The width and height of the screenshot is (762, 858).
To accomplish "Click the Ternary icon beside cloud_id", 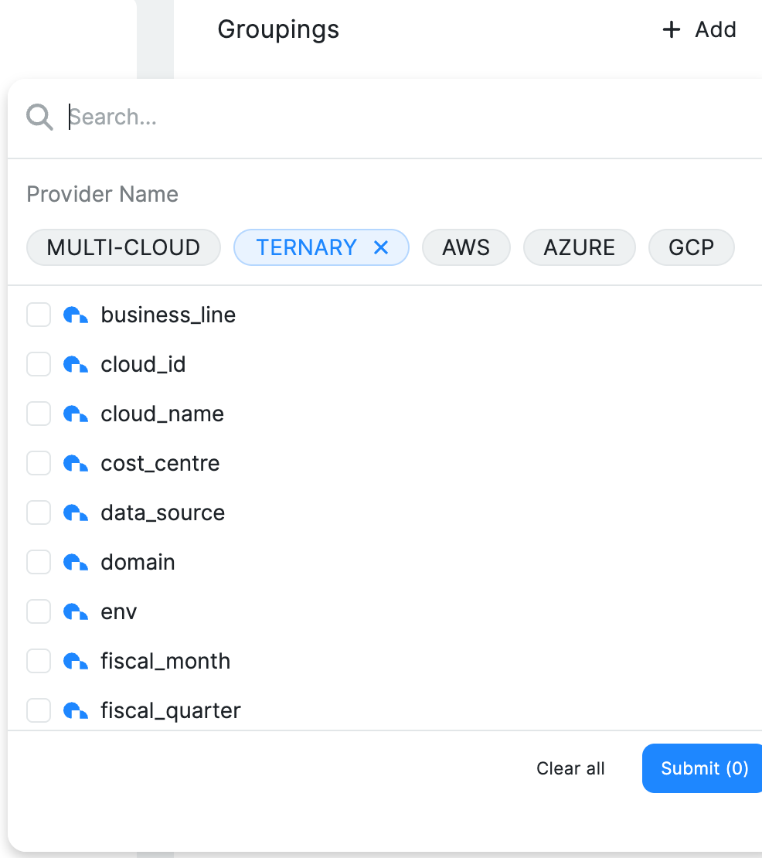I will (x=76, y=364).
